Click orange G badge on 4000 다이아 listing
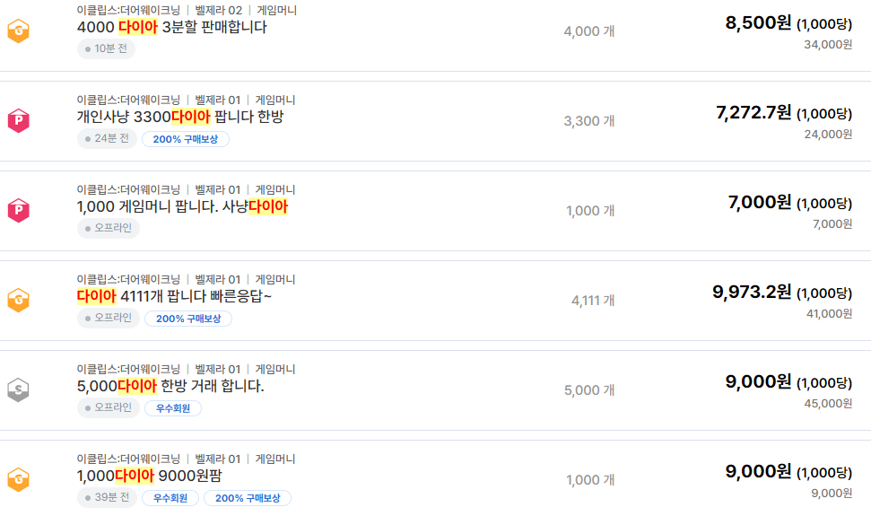Viewport: 871px width, 516px height. (18, 31)
